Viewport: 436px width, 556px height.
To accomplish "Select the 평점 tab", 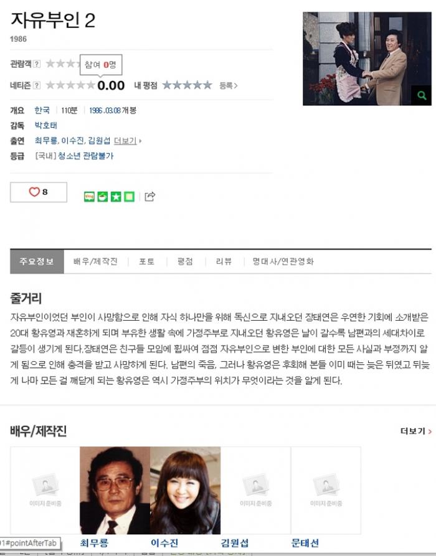I will [x=185, y=262].
